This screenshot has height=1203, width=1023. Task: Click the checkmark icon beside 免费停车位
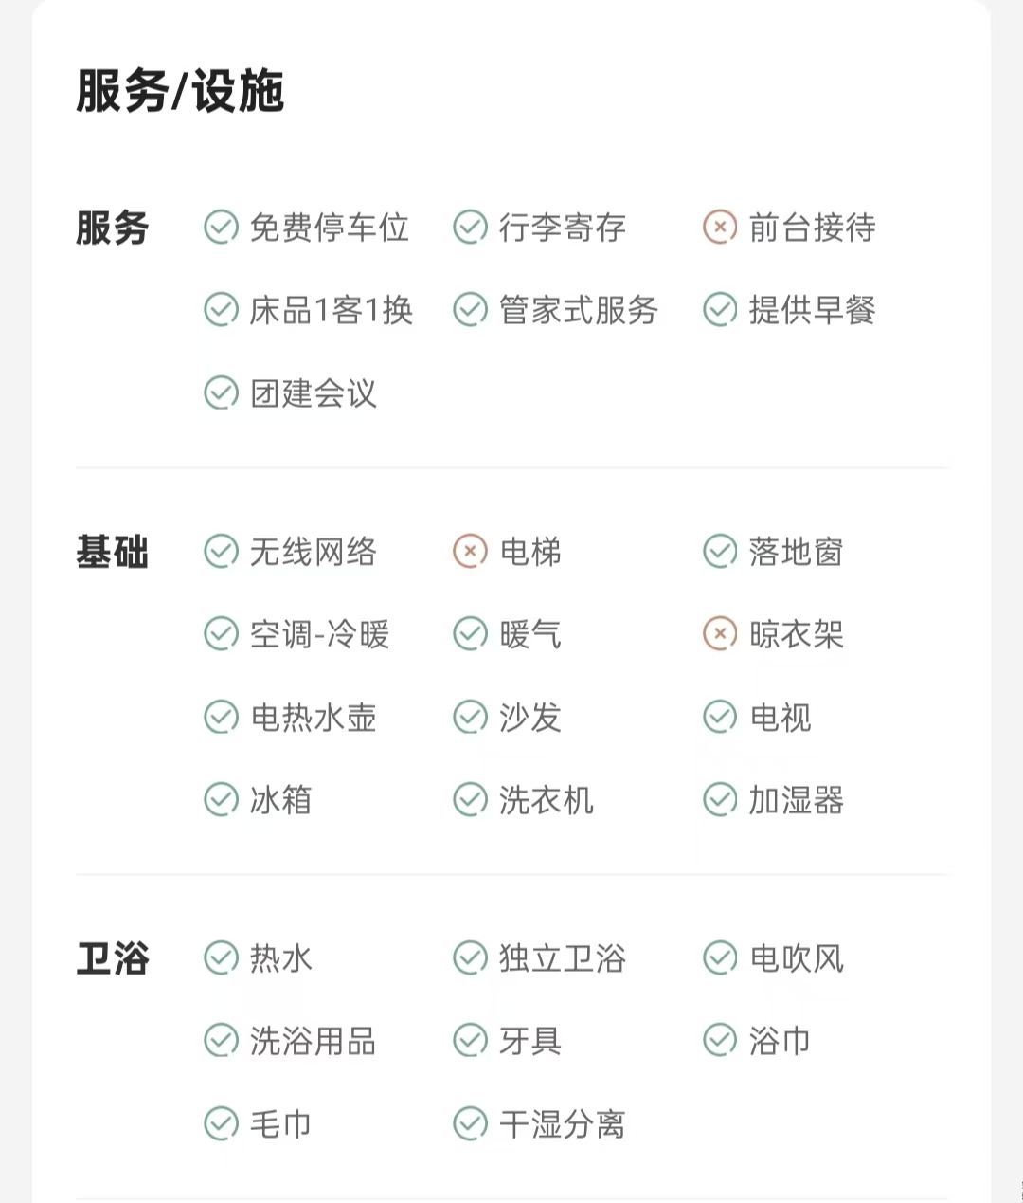click(221, 228)
